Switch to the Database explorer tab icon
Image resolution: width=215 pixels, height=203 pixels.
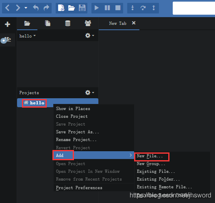pyautogui.click(x=68, y=23)
